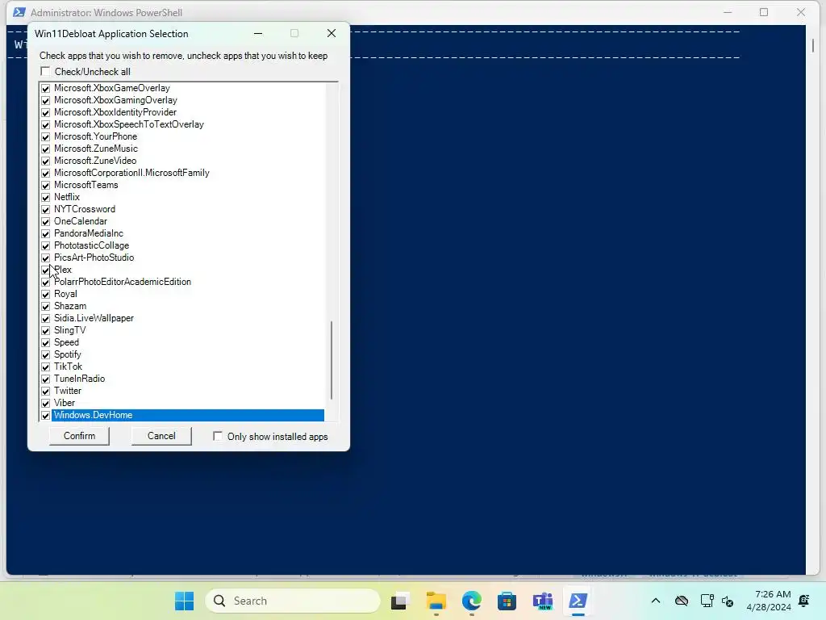
Task: Click the muted volume tray icon
Action: tap(728, 601)
